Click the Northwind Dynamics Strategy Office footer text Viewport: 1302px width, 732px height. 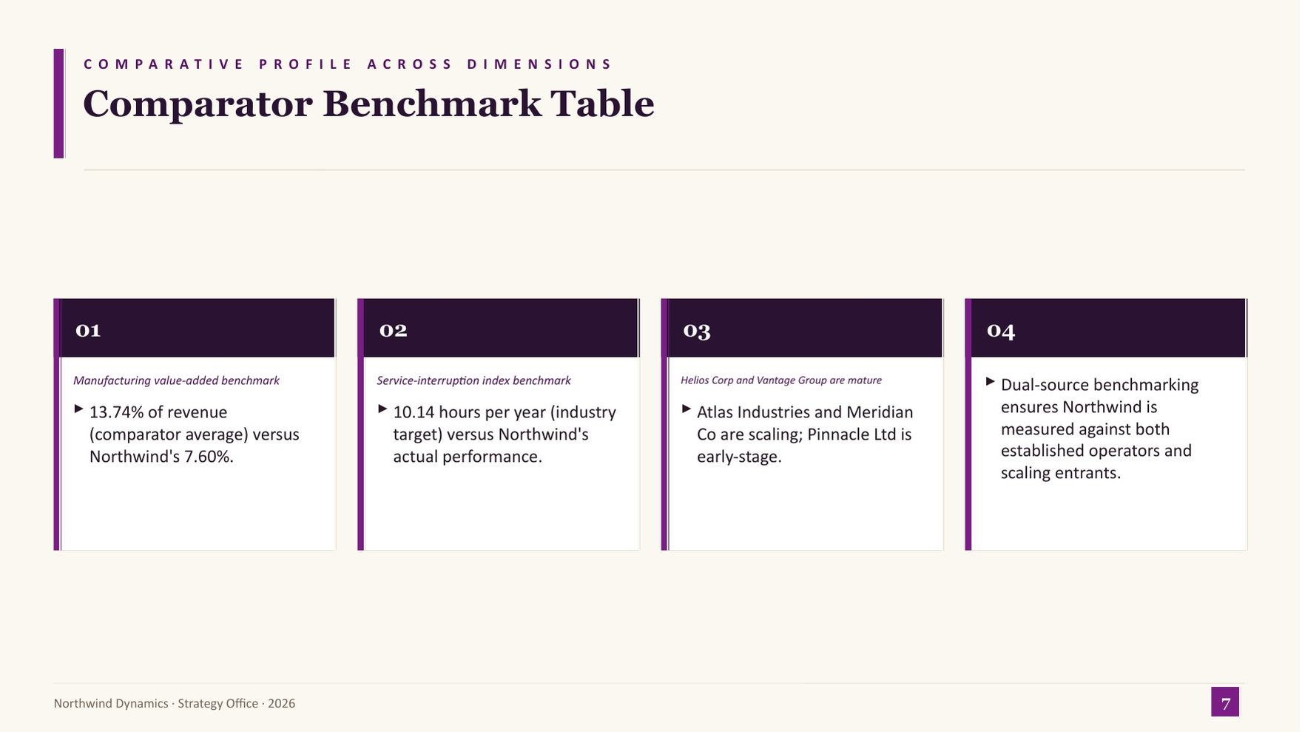pyautogui.click(x=175, y=704)
